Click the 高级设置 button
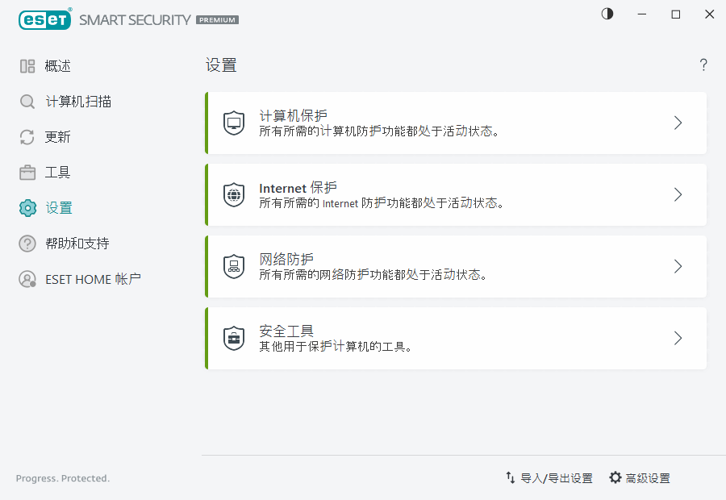 pyautogui.click(x=649, y=477)
